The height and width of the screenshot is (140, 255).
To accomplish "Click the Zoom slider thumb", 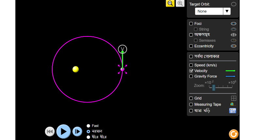I will (x=213, y=87).
